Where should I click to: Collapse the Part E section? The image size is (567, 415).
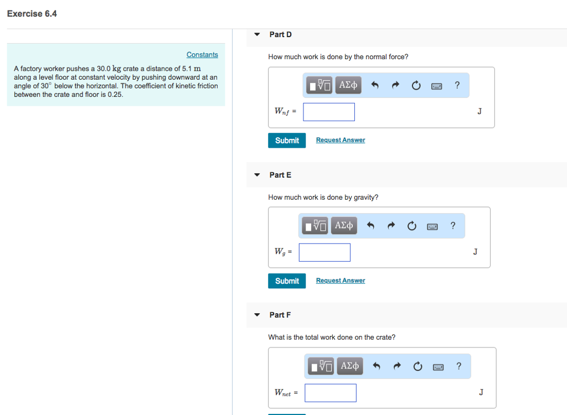[x=256, y=174]
